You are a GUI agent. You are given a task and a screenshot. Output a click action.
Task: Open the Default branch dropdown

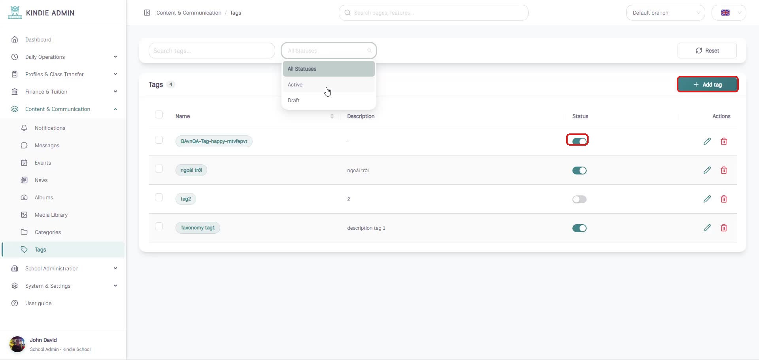click(x=665, y=13)
